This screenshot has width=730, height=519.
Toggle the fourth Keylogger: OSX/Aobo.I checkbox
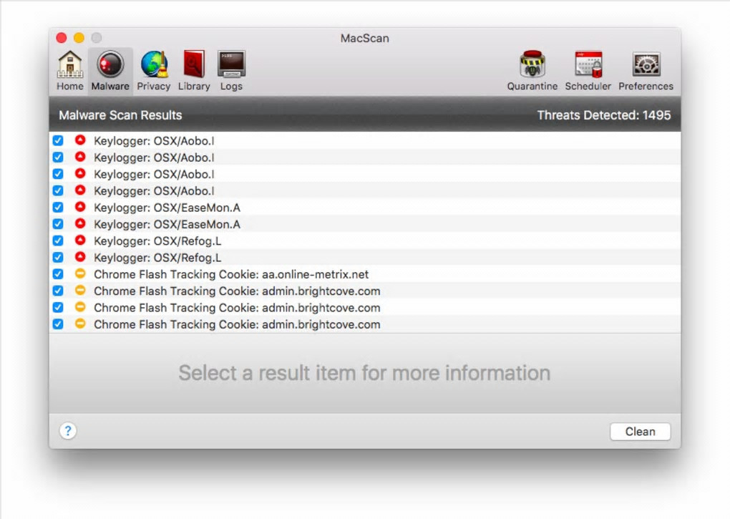(x=58, y=191)
